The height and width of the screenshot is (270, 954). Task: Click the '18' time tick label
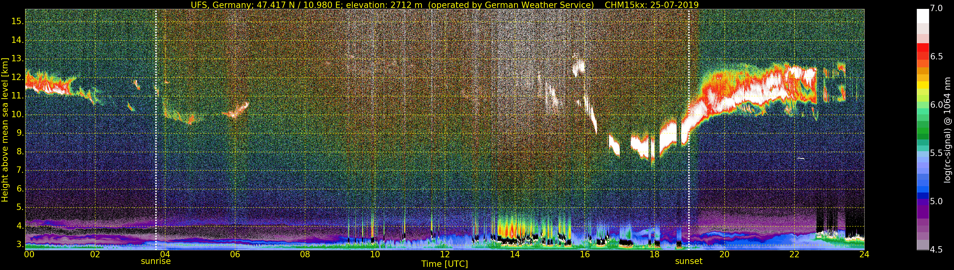tap(654, 254)
